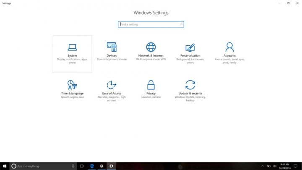Open Network & Internet globe icon
The width and height of the screenshot is (302, 170).
(x=151, y=47)
